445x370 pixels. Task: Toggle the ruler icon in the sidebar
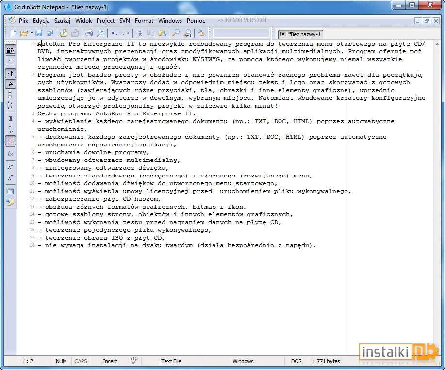pyautogui.click(x=11, y=62)
